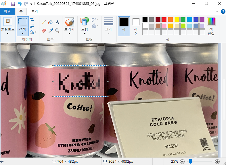
Task: Select the Text tool
Action: 58,22
